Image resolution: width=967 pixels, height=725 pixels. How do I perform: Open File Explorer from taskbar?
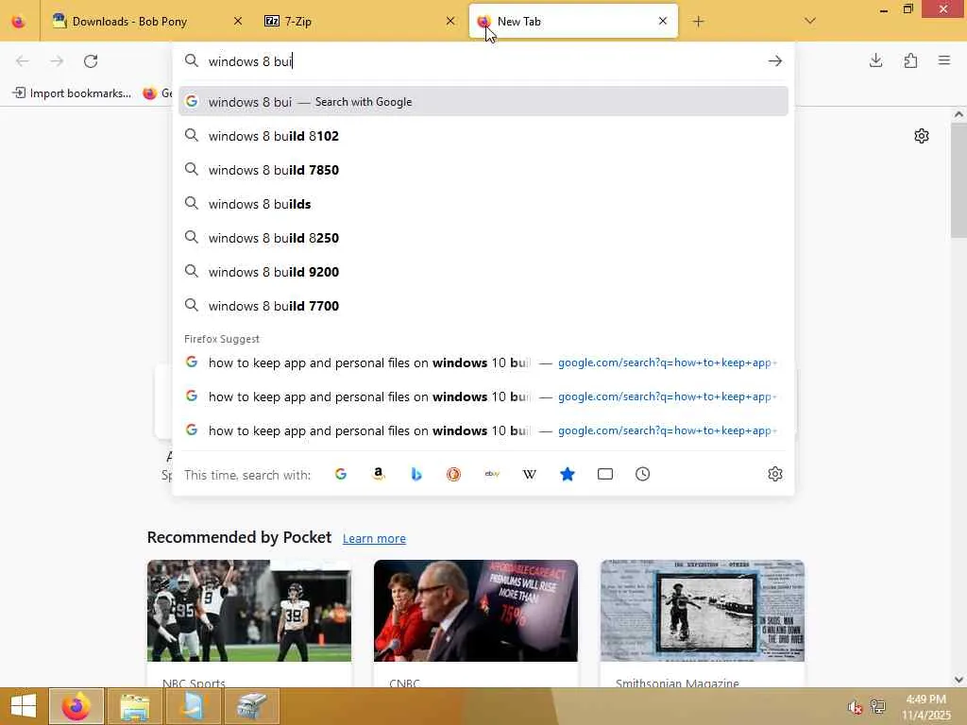134,706
